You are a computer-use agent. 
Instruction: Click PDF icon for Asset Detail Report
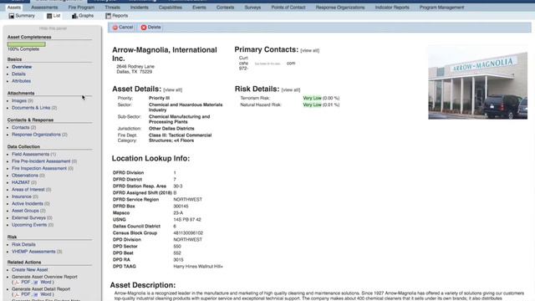click(17, 294)
